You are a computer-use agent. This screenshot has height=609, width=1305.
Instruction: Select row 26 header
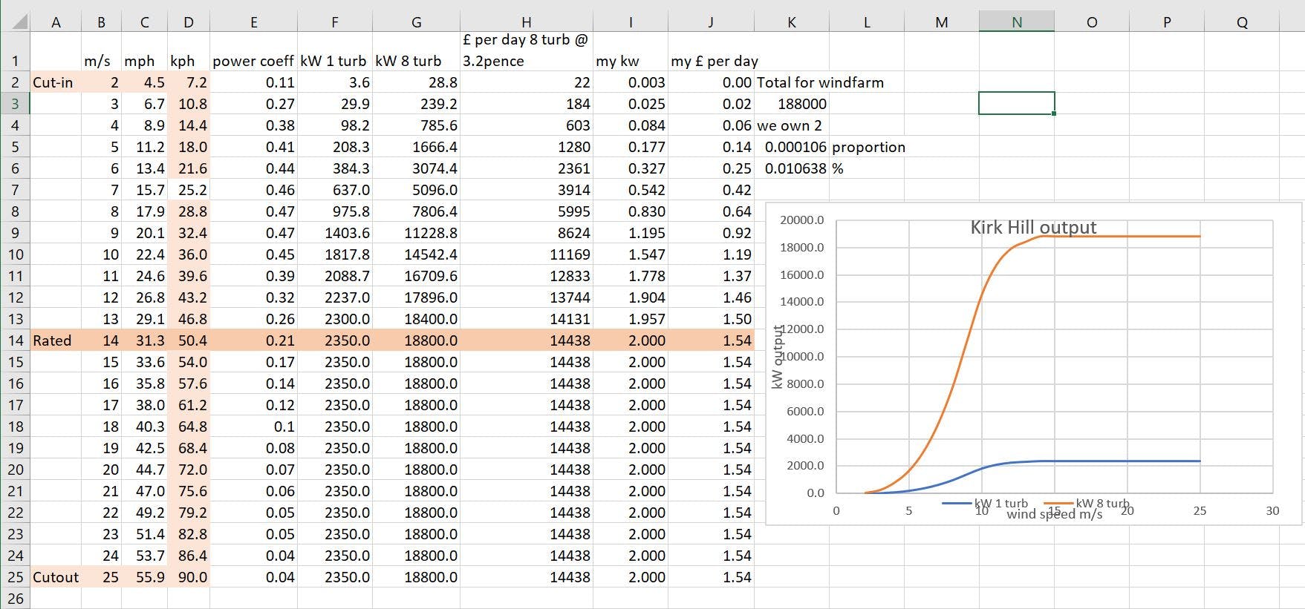[x=15, y=599]
